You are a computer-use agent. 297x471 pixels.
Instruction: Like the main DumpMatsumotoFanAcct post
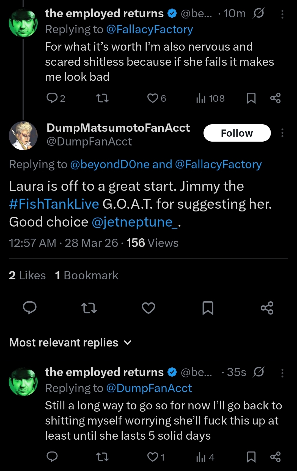pyautogui.click(x=148, y=308)
